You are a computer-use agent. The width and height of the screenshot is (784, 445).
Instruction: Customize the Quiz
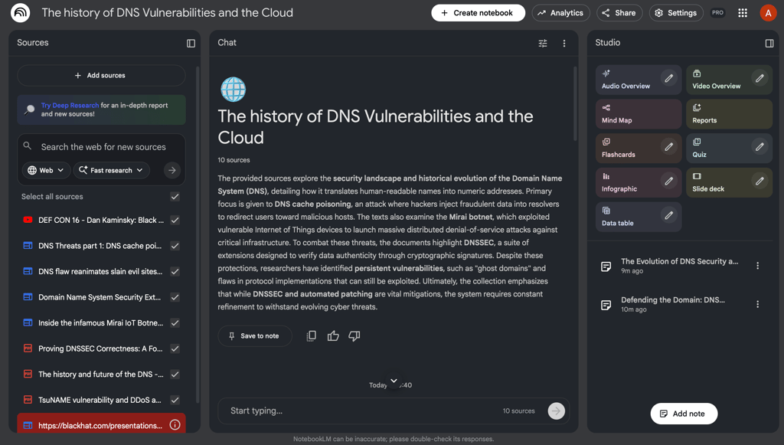pos(759,146)
